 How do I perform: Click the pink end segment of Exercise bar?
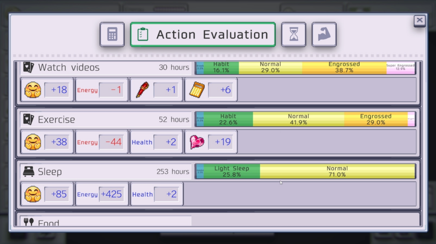tap(411, 119)
